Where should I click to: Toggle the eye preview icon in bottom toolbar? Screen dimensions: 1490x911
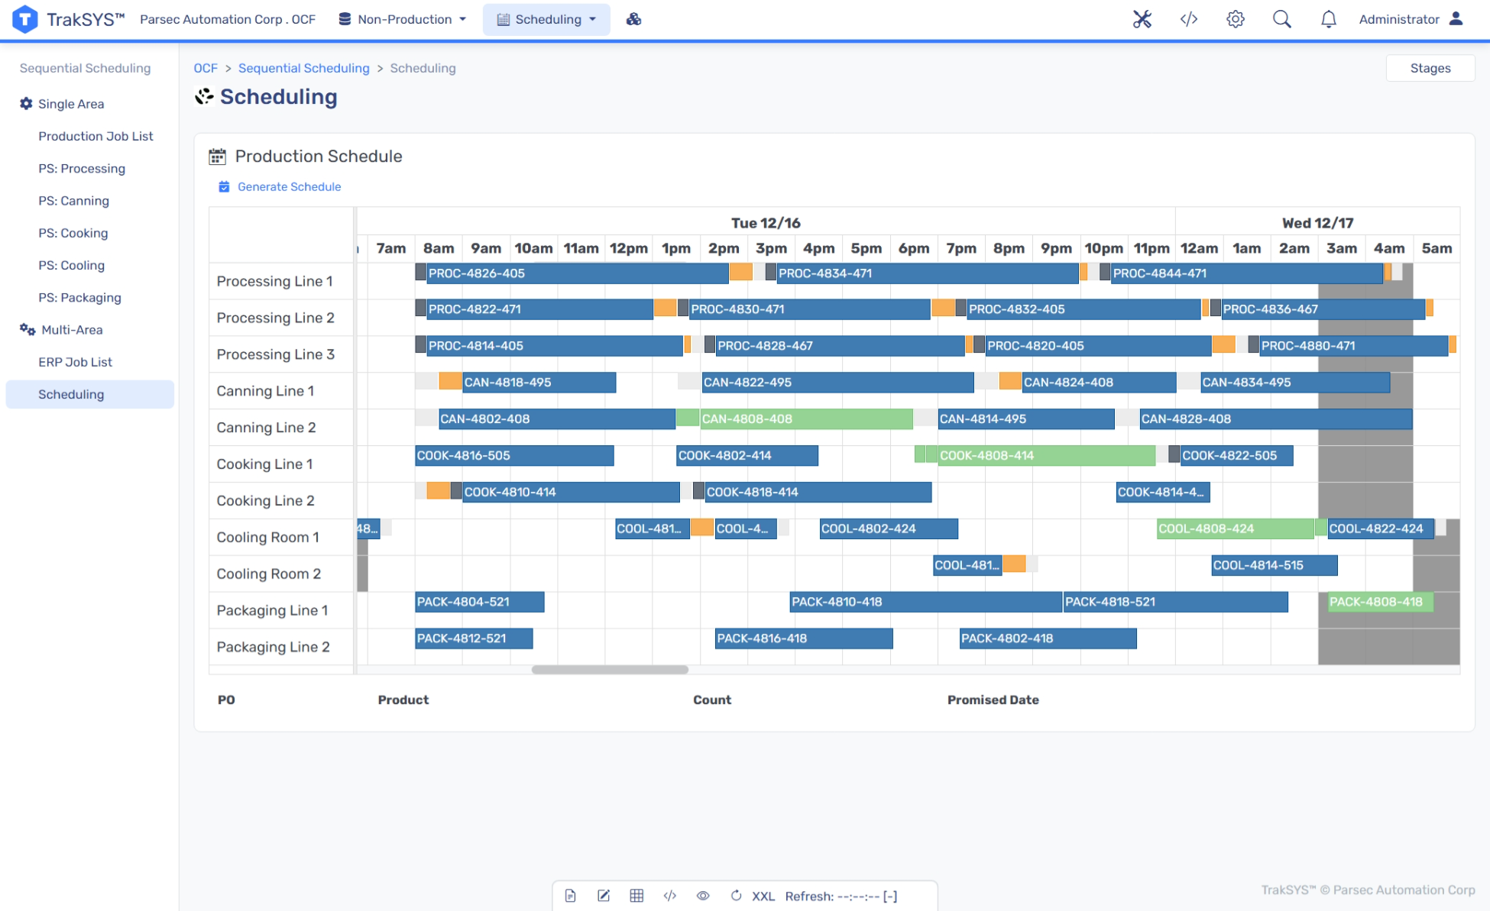pos(702,896)
